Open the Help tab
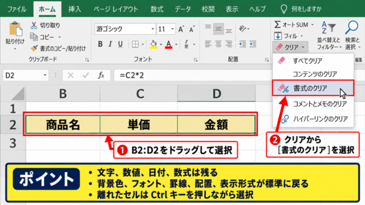Viewport: 365px width, 205px height. [x=257, y=9]
